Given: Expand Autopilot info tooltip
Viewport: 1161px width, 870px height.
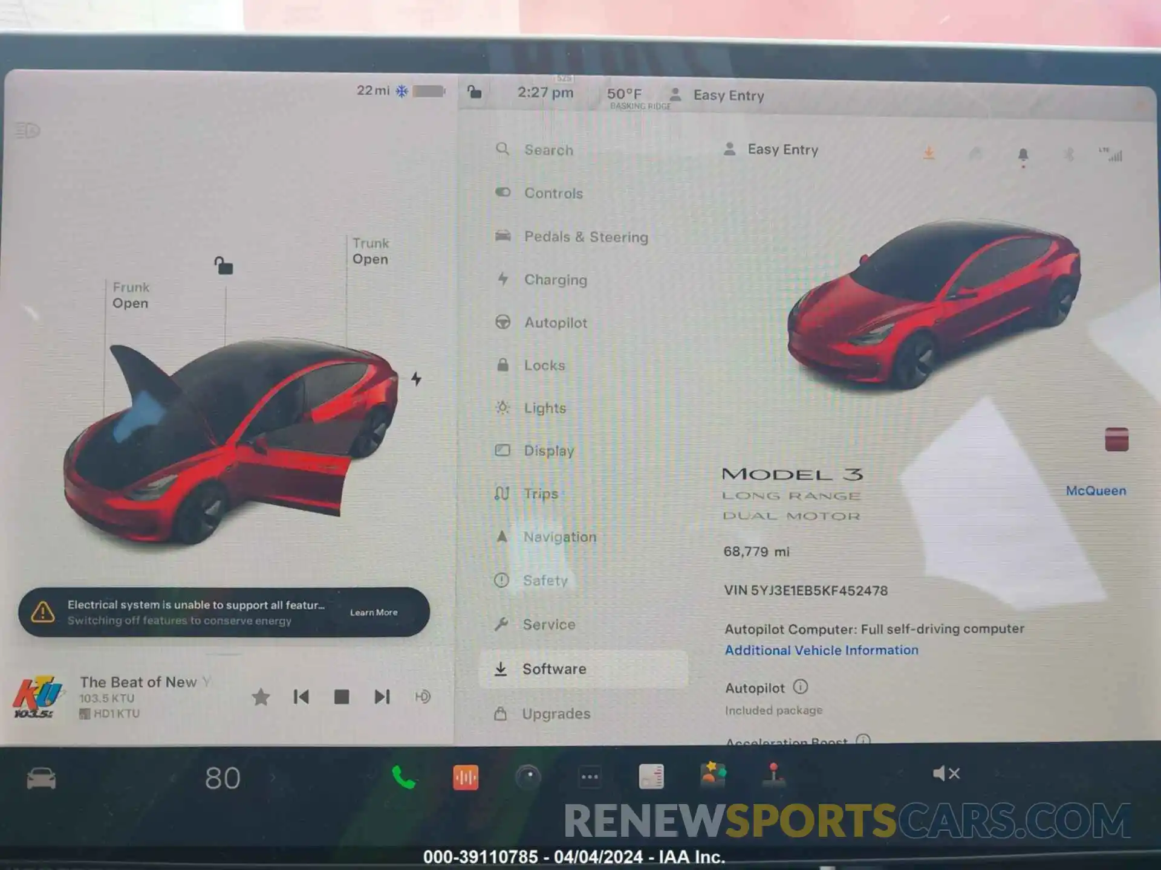Looking at the screenshot, I should pyautogui.click(x=798, y=687).
